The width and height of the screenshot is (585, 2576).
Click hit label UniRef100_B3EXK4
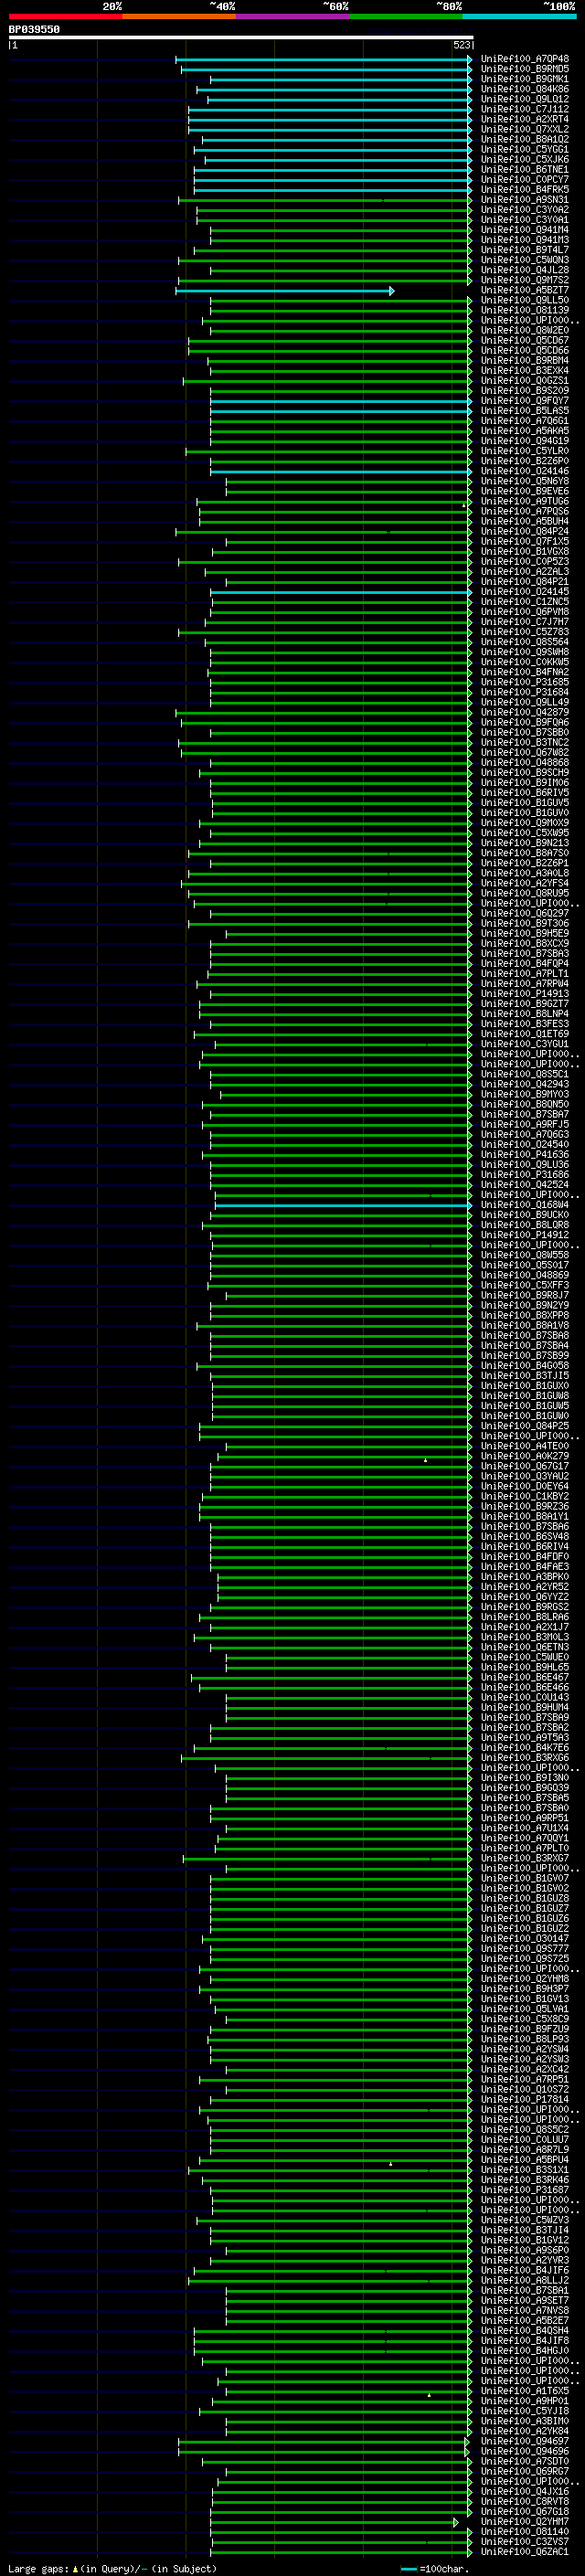(x=525, y=370)
